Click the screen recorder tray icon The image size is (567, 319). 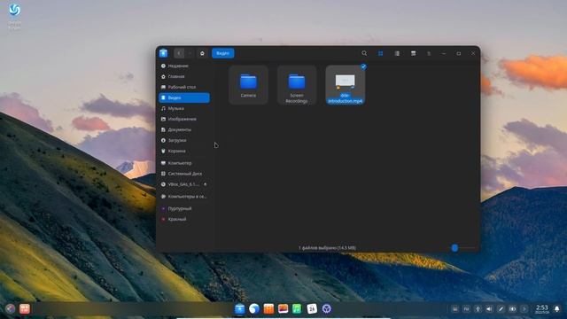512,309
